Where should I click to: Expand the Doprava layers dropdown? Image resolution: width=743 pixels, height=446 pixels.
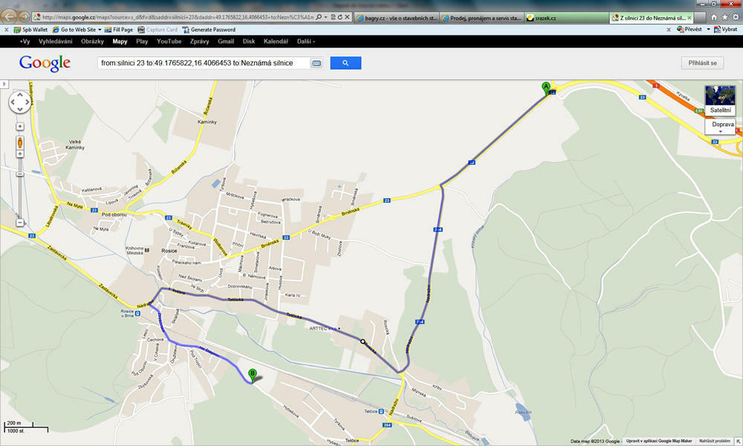tap(720, 126)
